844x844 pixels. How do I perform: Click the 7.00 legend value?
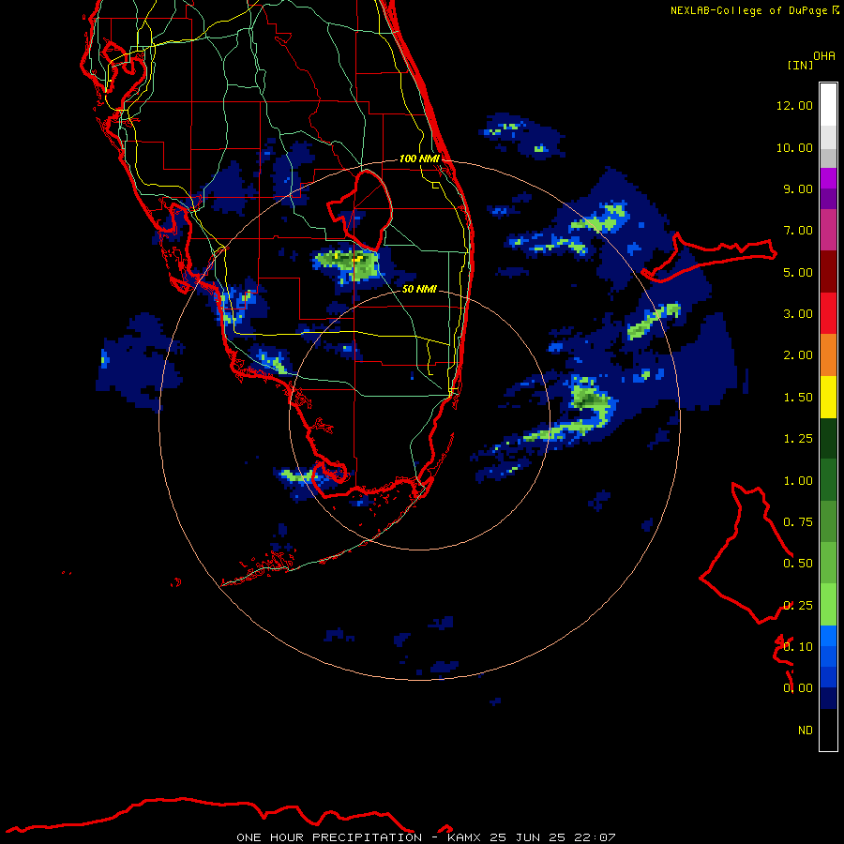[x=797, y=231]
